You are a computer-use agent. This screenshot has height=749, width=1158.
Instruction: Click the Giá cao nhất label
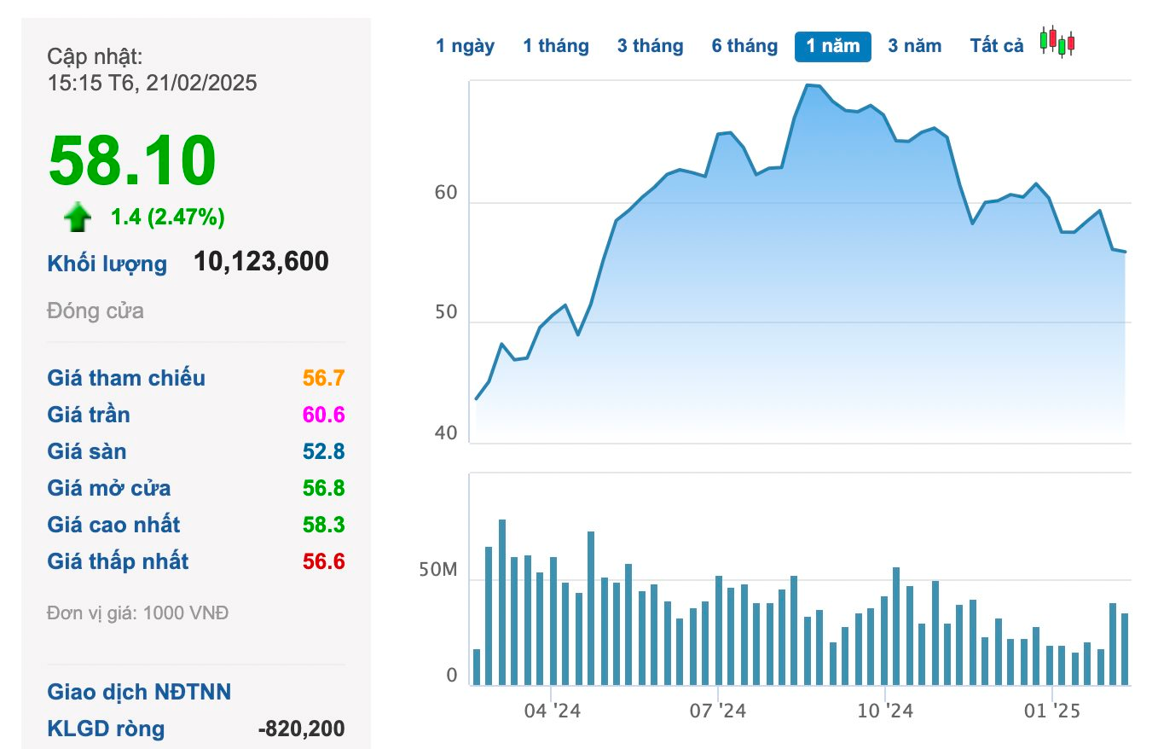click(114, 525)
